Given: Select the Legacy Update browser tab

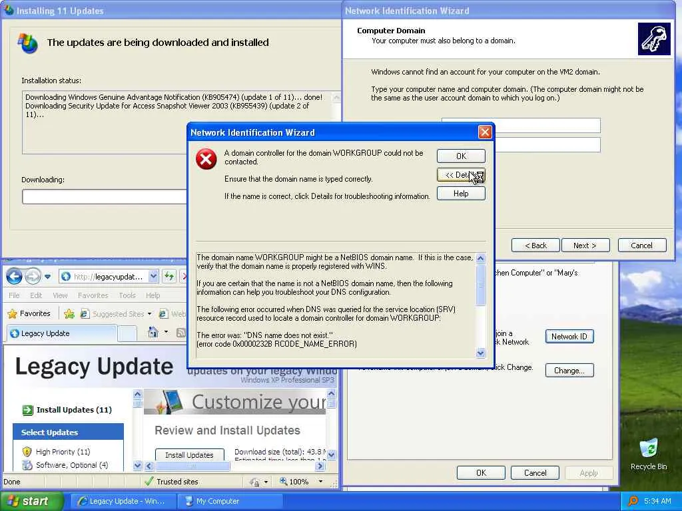Looking at the screenshot, I should 61,333.
